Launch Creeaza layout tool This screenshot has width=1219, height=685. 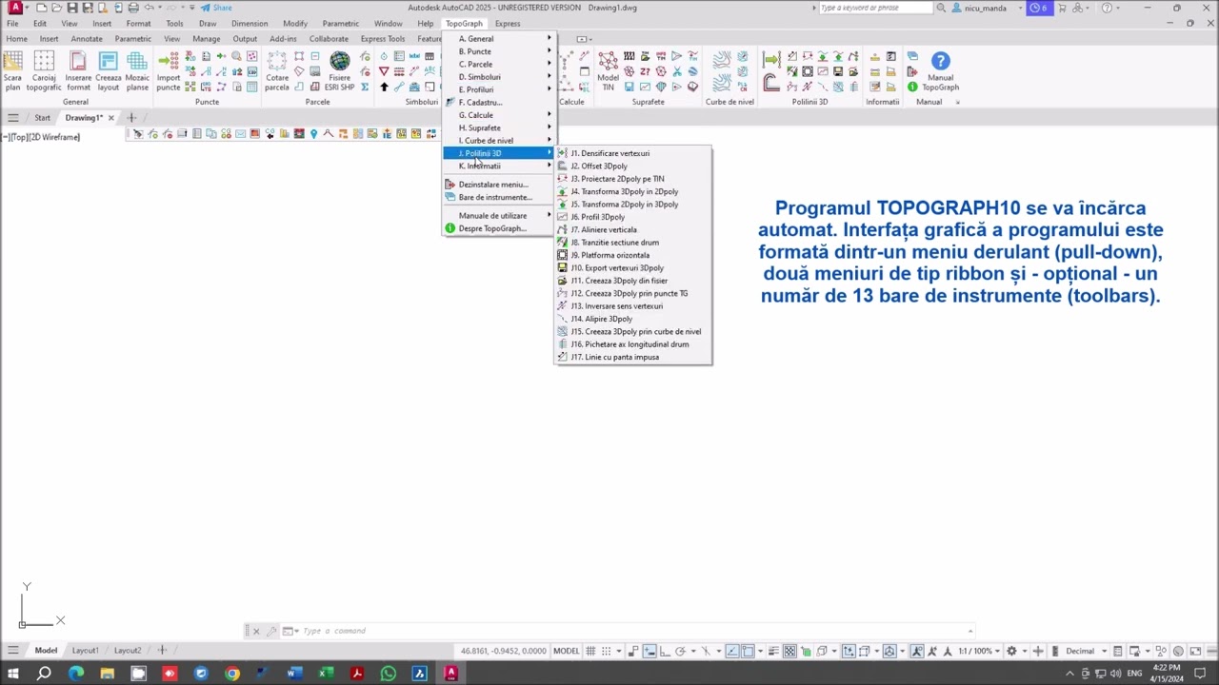108,71
